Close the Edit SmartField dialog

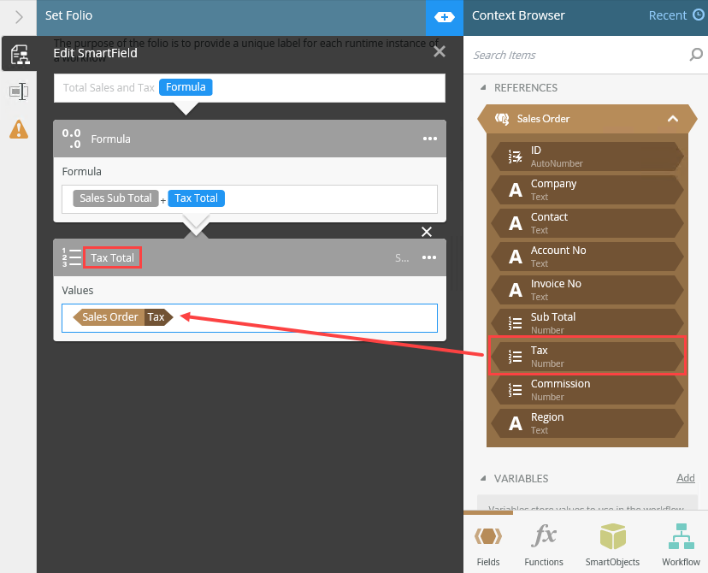(440, 51)
